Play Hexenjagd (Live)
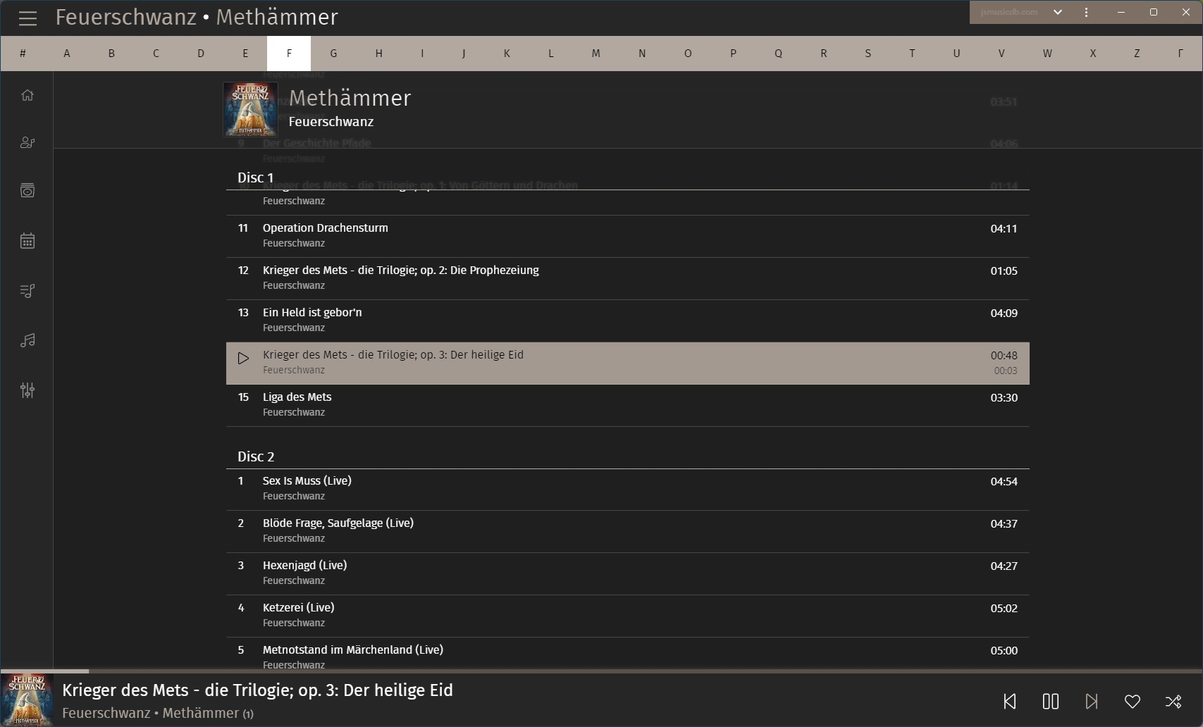This screenshot has width=1203, height=727. tap(627, 573)
